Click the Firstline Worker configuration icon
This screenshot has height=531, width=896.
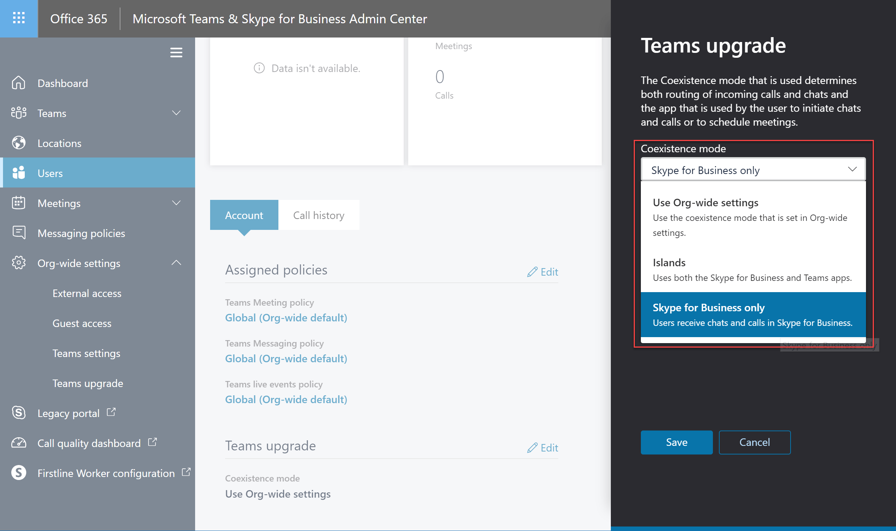(18, 473)
